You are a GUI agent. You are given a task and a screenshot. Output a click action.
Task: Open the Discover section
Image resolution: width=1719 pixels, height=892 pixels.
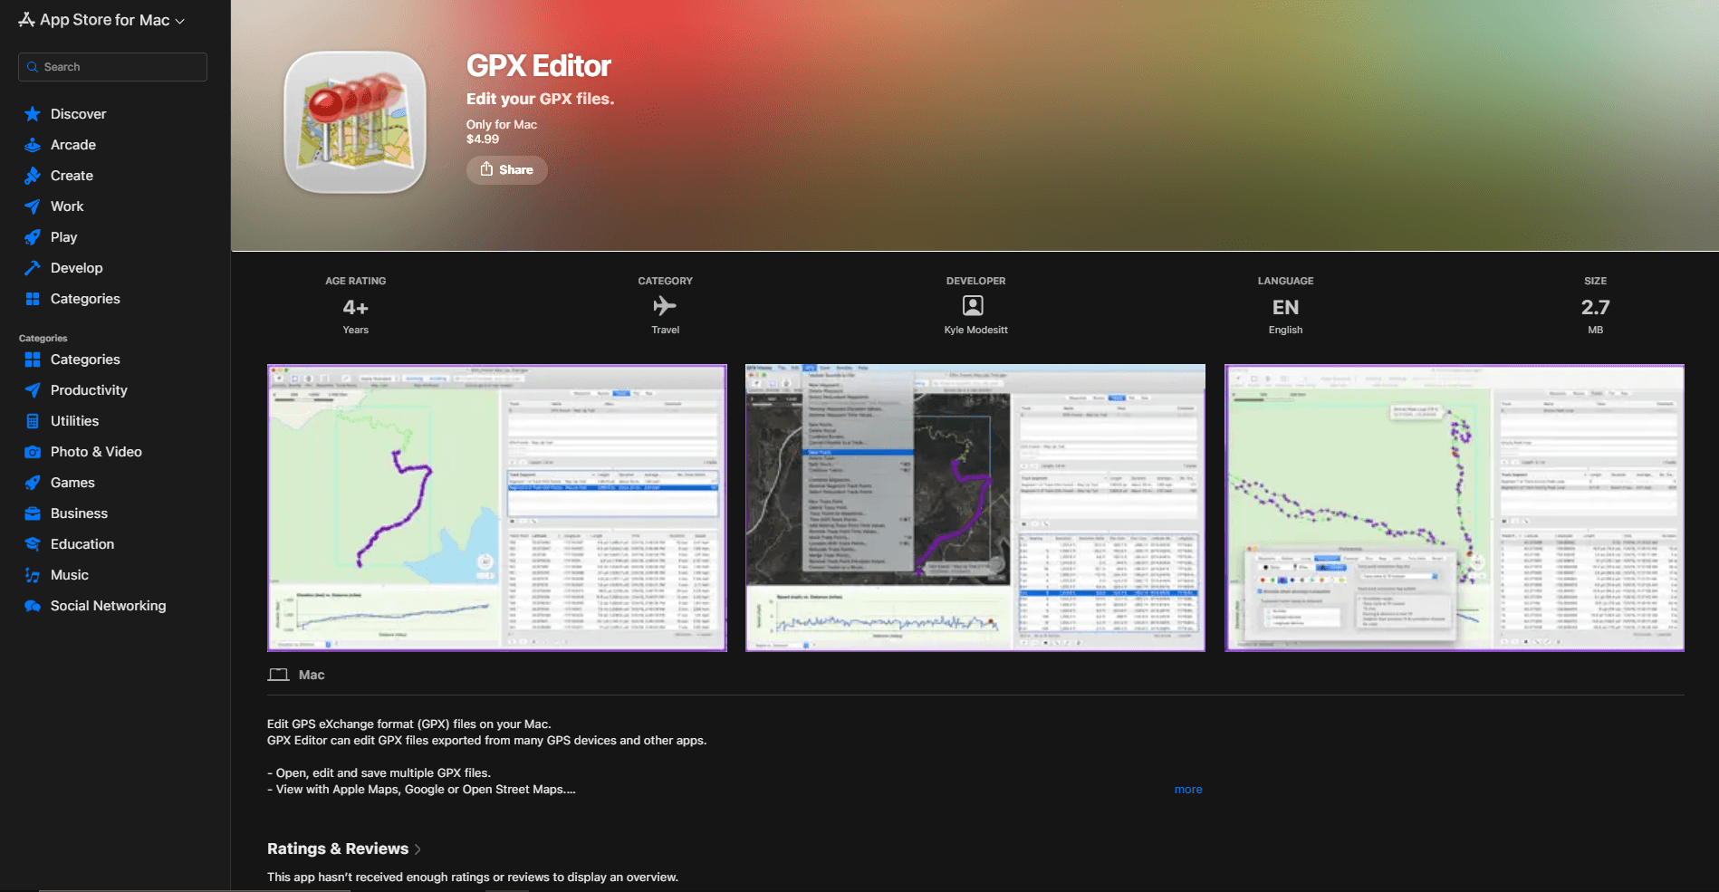click(78, 114)
